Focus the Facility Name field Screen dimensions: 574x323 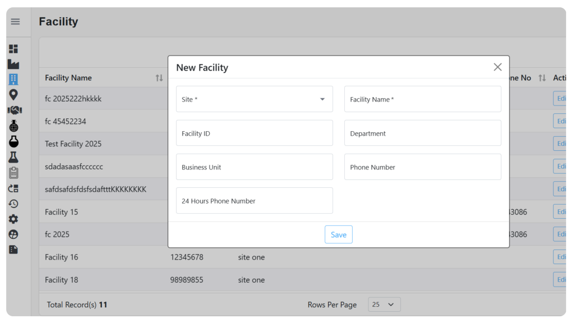point(423,99)
